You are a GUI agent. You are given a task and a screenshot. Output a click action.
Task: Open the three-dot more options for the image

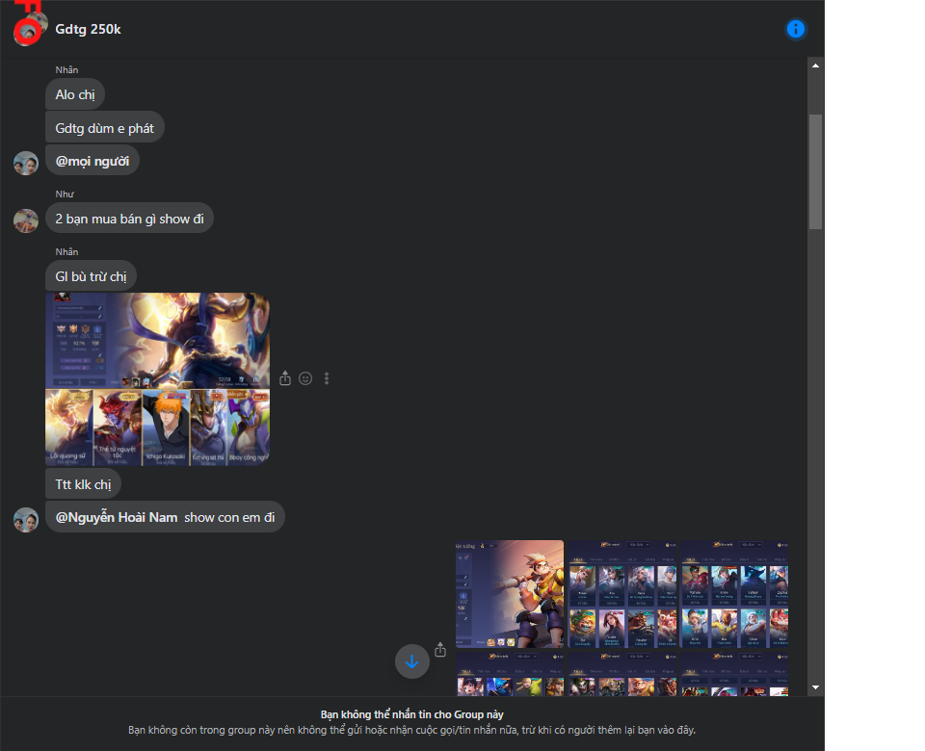pos(327,378)
